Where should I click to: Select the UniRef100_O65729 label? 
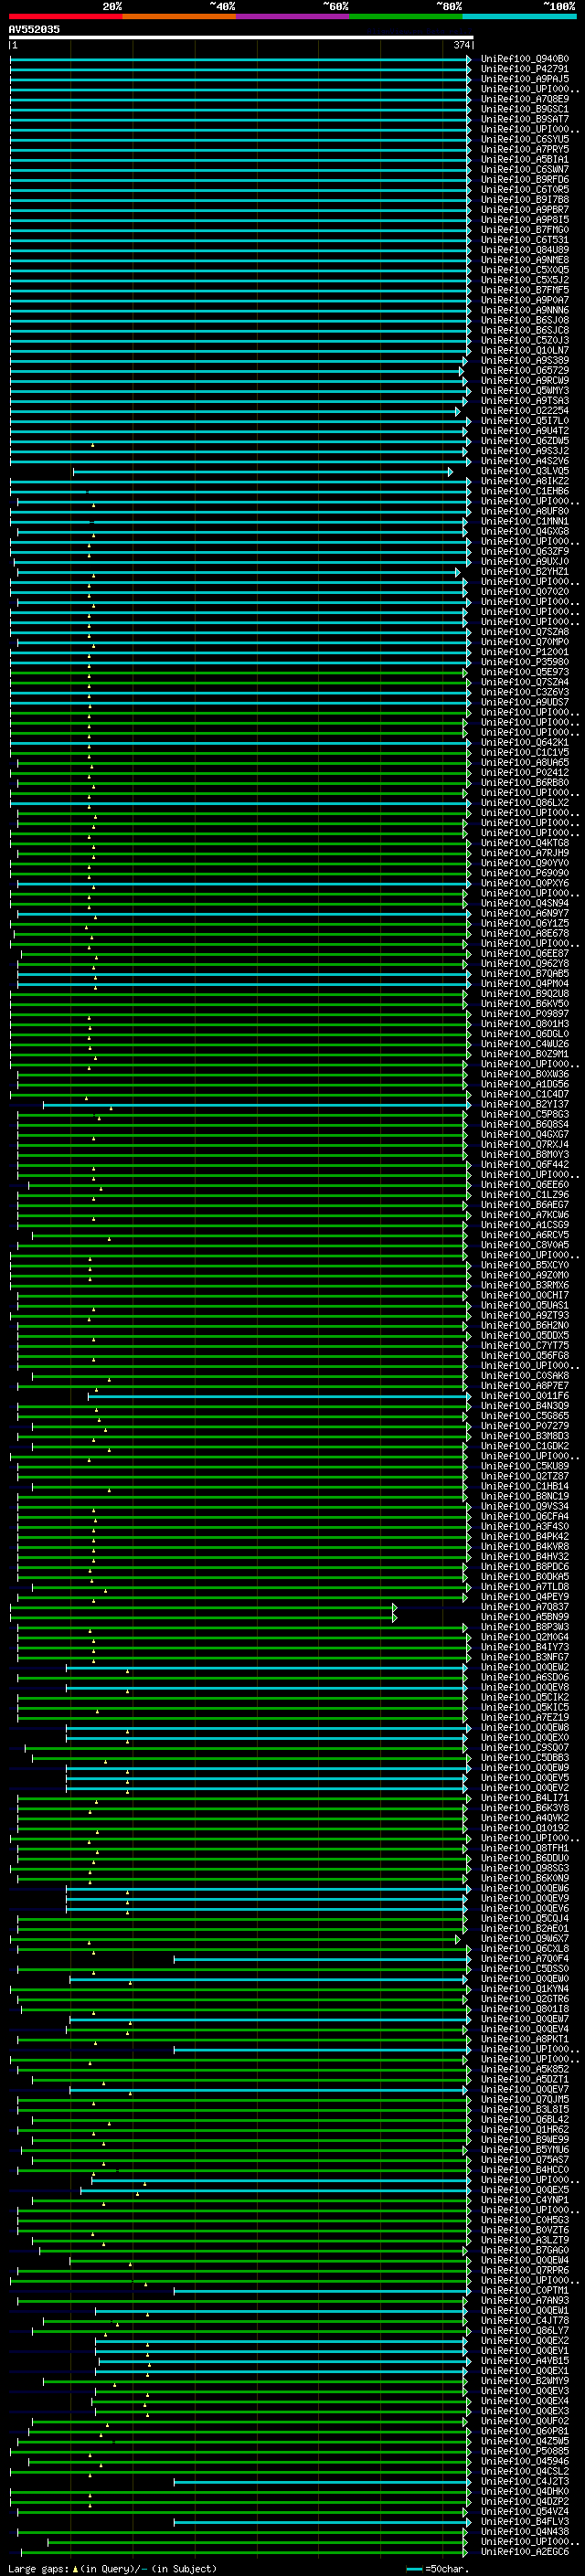(x=525, y=370)
